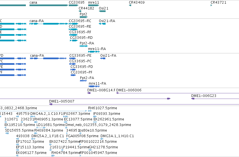Click the CG33695-RD transcript label
Screen dimensions: 239x157
(x=81, y=38)
